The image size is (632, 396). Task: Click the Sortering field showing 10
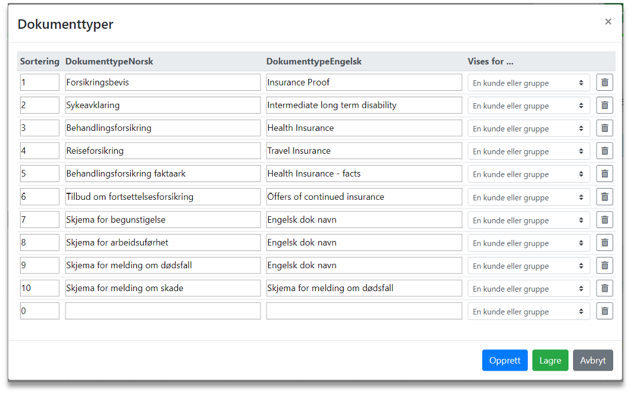[x=39, y=288]
